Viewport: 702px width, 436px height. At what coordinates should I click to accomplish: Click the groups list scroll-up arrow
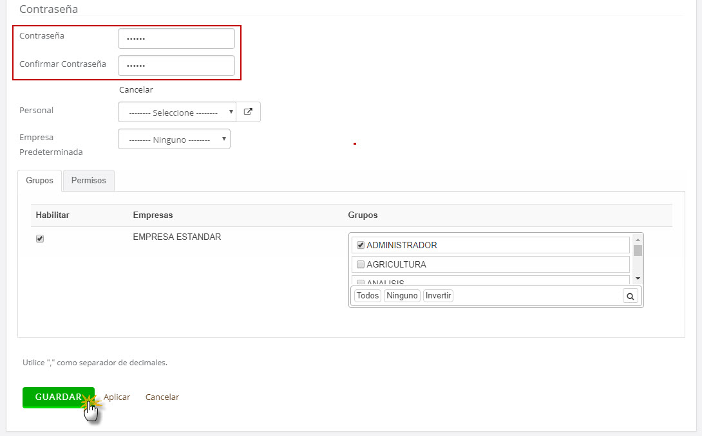(x=638, y=239)
